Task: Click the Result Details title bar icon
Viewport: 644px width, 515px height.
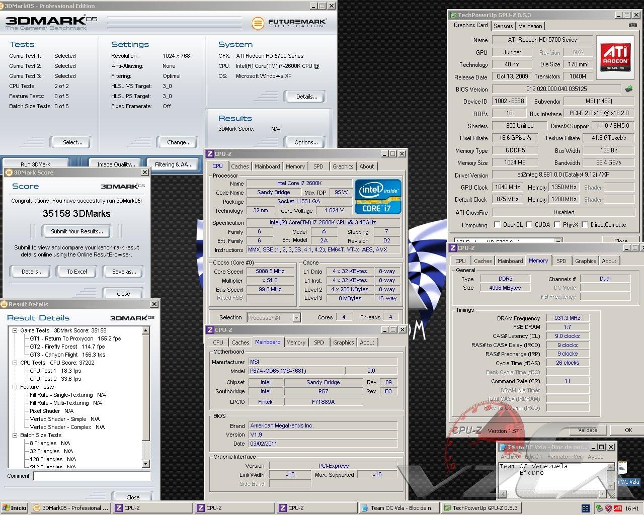Action: click(5, 304)
